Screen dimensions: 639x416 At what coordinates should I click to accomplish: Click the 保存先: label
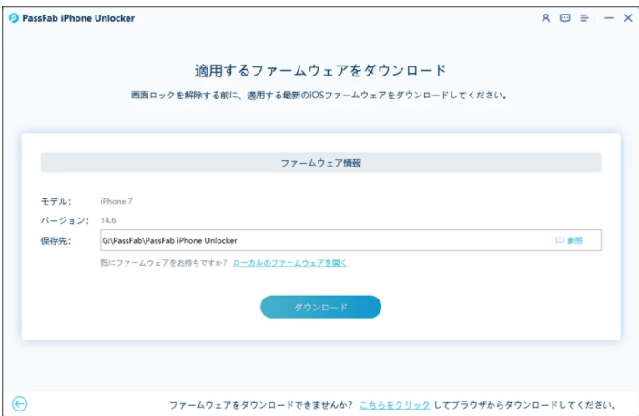[56, 241]
